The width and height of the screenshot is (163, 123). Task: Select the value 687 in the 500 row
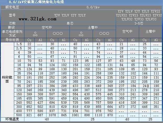[40, 115]
